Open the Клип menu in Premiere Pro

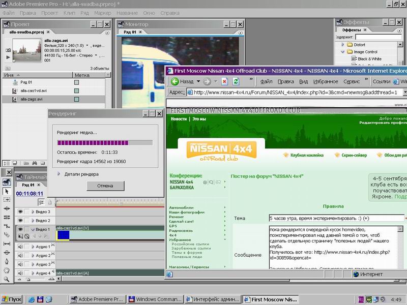tap(69, 13)
